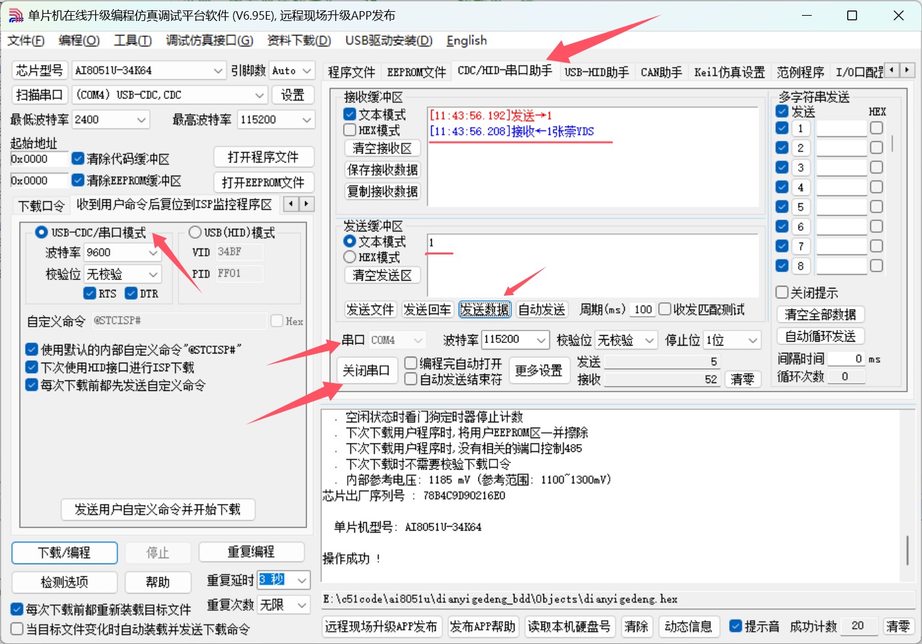Click 清零 button beside 成功计数
Screen dimensions: 922x644
point(898,626)
